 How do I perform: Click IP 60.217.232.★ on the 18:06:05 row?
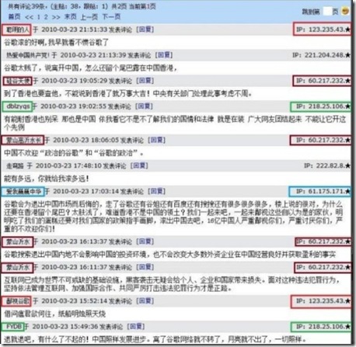(x=323, y=141)
